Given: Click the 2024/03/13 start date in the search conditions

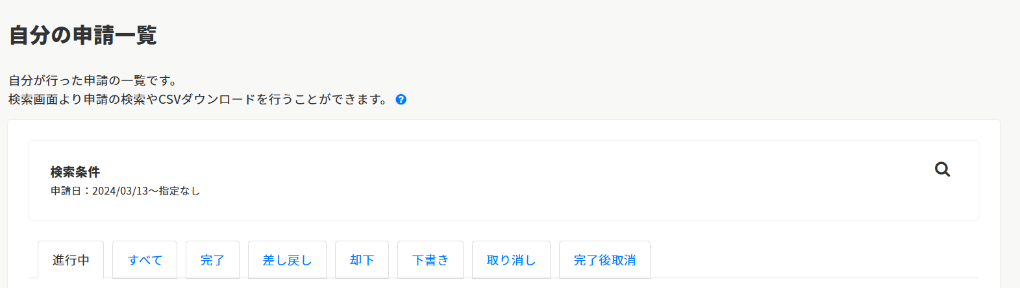Looking at the screenshot, I should (120, 191).
